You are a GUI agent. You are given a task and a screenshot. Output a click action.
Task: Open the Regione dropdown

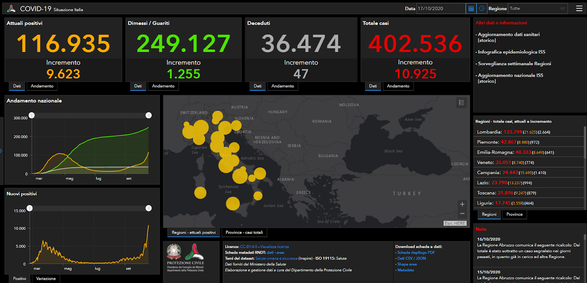(538, 8)
